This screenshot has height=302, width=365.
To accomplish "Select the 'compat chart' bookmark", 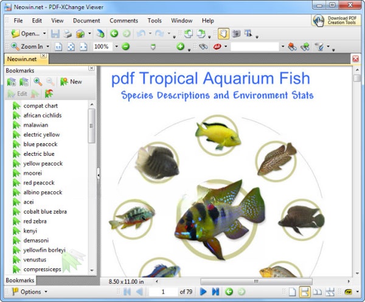I will click(x=40, y=106).
